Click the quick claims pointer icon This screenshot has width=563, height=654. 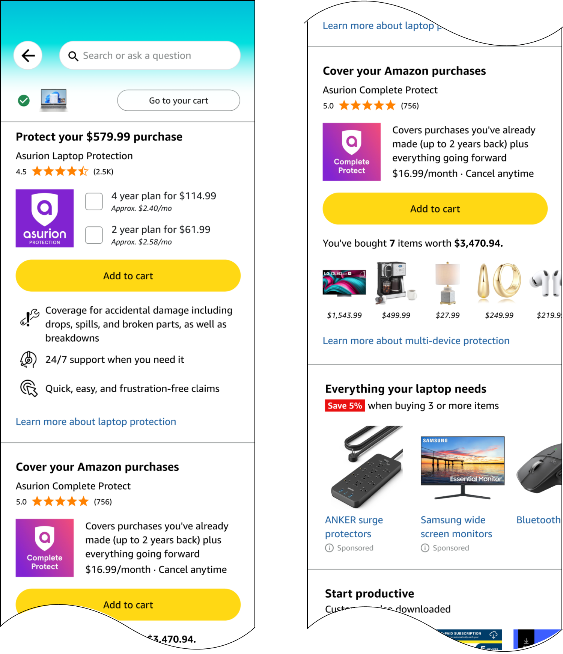[x=29, y=388]
